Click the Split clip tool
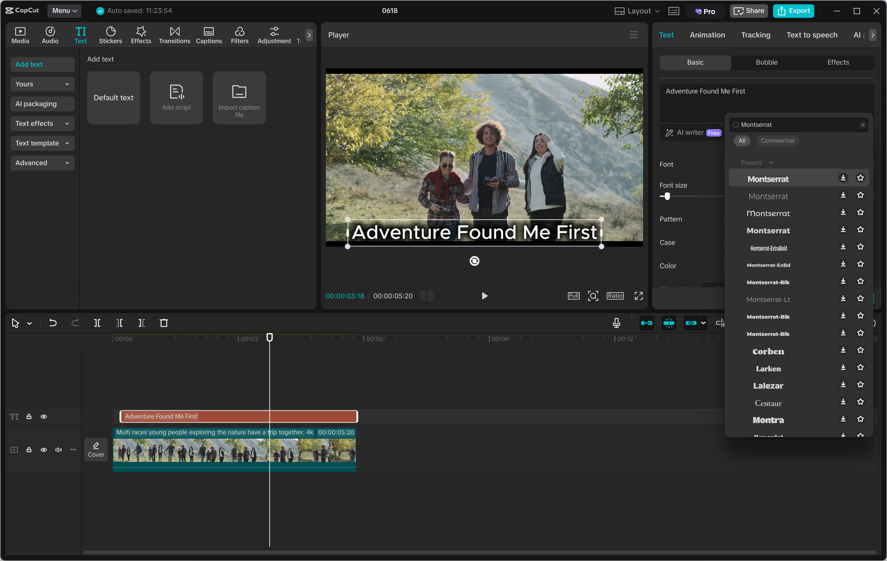The height and width of the screenshot is (561, 887). coord(97,323)
